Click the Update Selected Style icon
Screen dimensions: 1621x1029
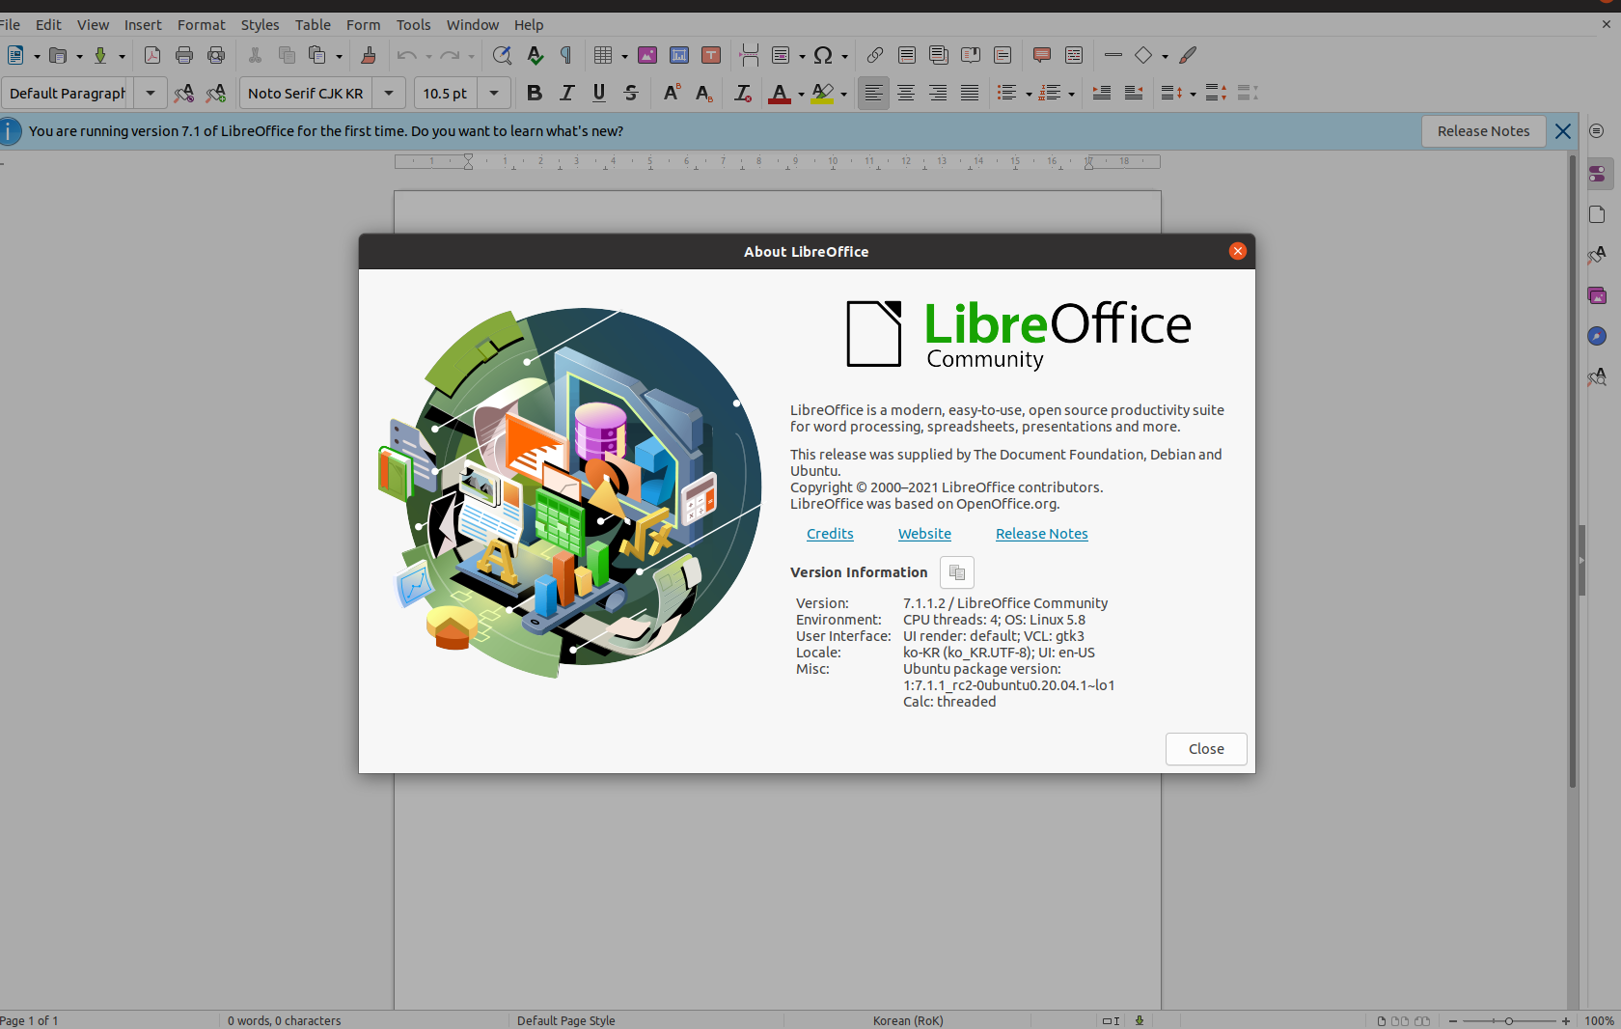[183, 93]
